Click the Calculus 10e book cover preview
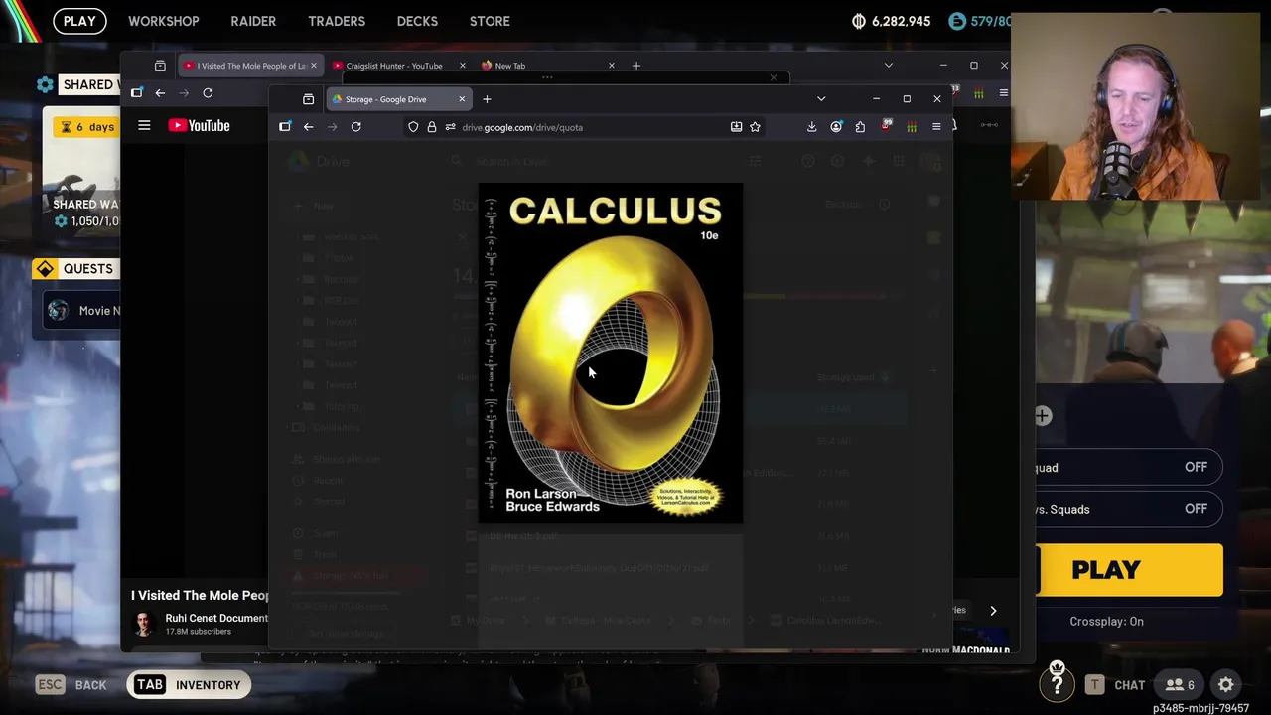This screenshot has height=715, width=1271. (x=611, y=353)
